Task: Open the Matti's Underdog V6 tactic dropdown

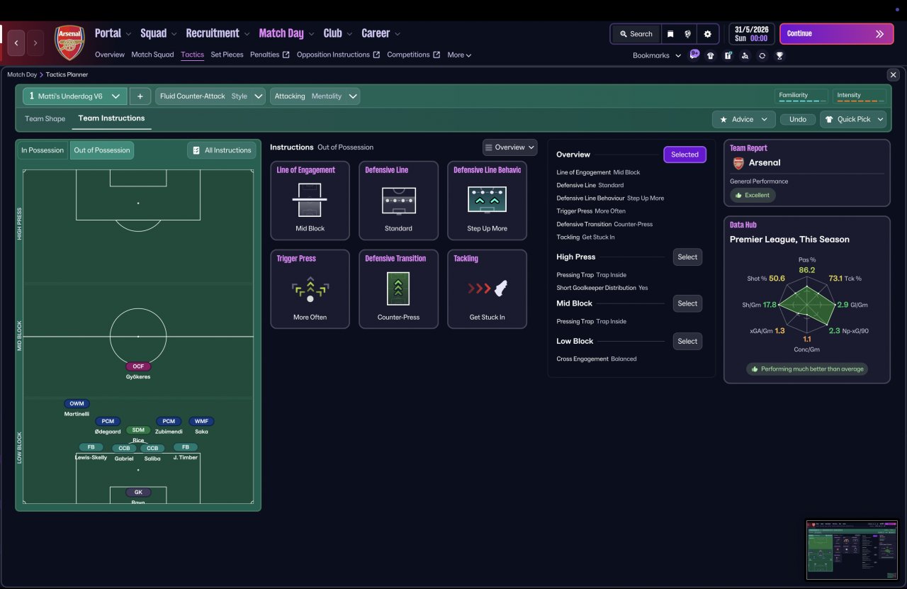Action: 75,96
